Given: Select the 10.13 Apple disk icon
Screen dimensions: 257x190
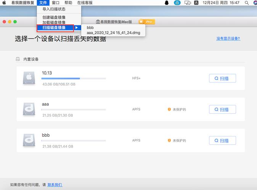Looking at the screenshot, I should (29, 78).
